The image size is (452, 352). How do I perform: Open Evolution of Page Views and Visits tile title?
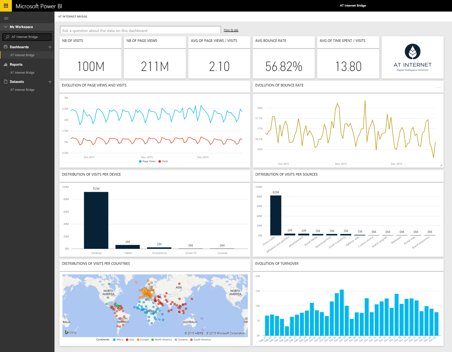tap(94, 85)
